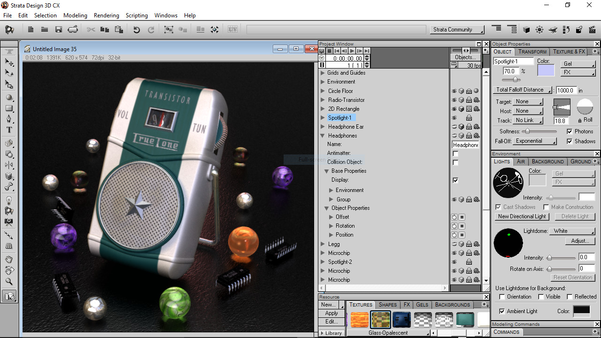Open the Fall-Off Exponential dropdown

point(535,141)
